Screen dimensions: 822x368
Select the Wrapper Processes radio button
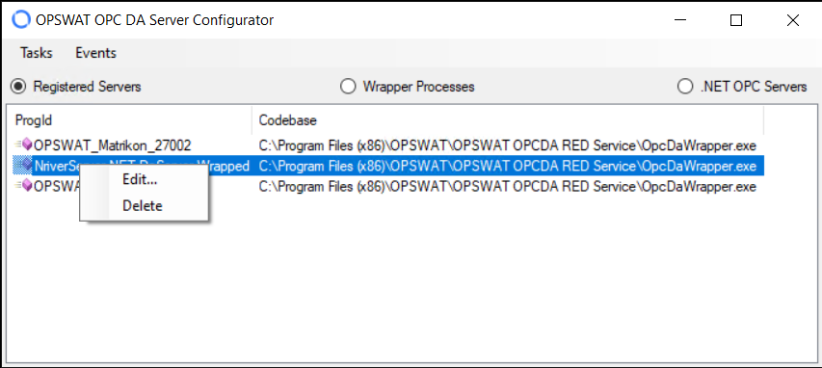coord(347,87)
